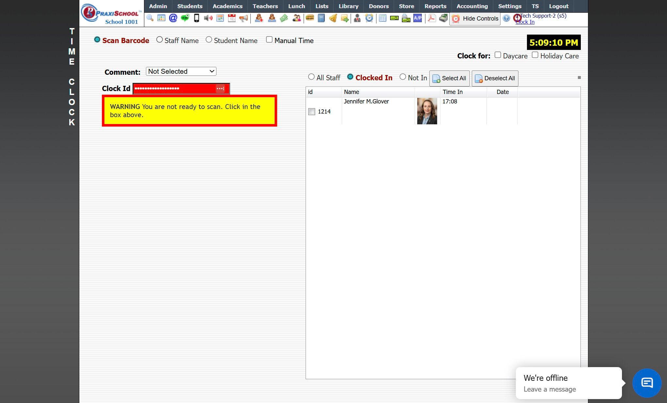Click the Deselect All button

[495, 78]
